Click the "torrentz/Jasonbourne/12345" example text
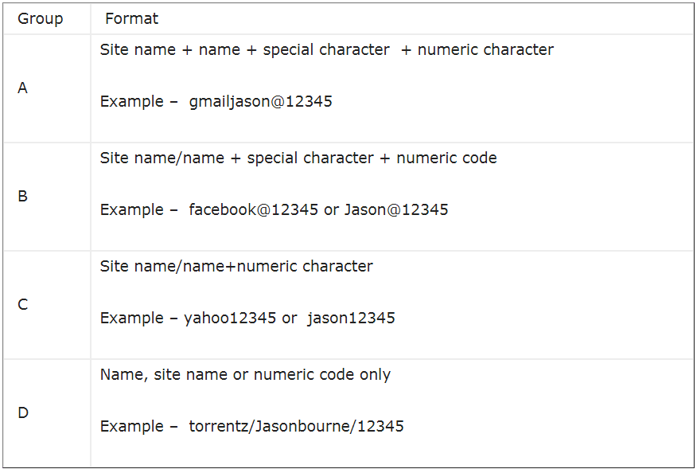 pos(296,427)
